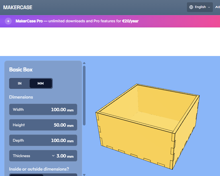Open the English language dropdown
The height and width of the screenshot is (176, 220).
(200, 7)
